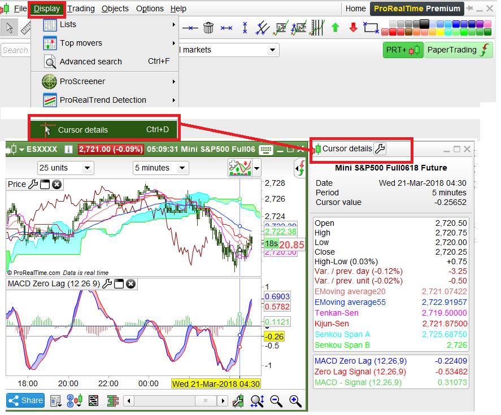Click the red-green trading arrows chart icon
The width and height of the screenshot is (501, 415).
click(x=299, y=168)
